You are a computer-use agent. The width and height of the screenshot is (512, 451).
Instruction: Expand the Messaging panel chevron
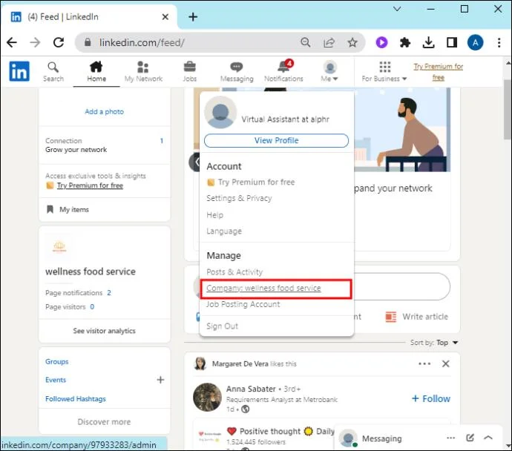coord(488,438)
